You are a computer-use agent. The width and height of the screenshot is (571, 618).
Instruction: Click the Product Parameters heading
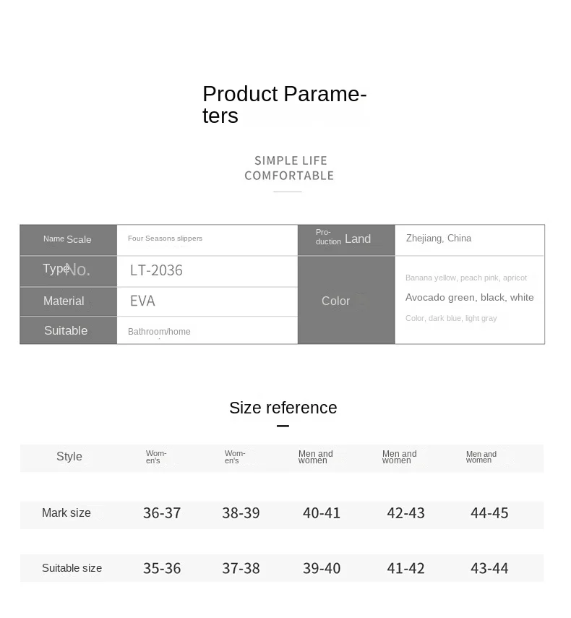coord(284,105)
